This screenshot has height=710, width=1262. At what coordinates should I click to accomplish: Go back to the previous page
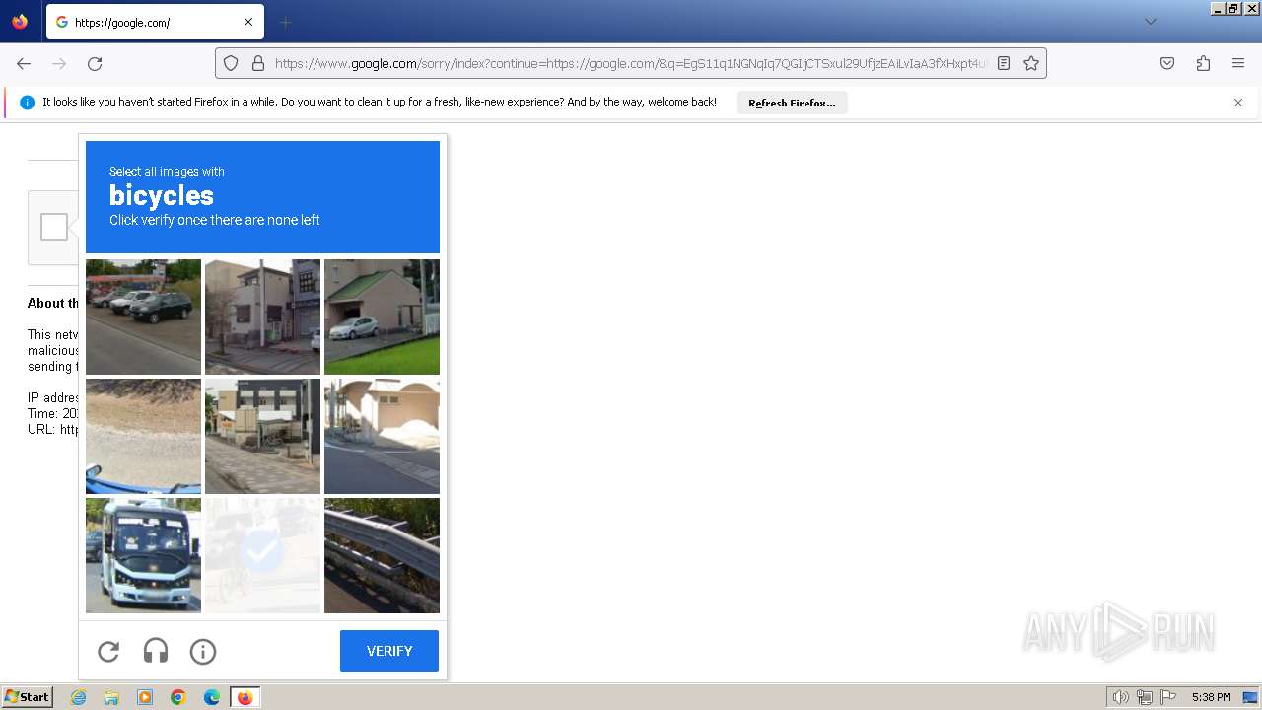(24, 63)
